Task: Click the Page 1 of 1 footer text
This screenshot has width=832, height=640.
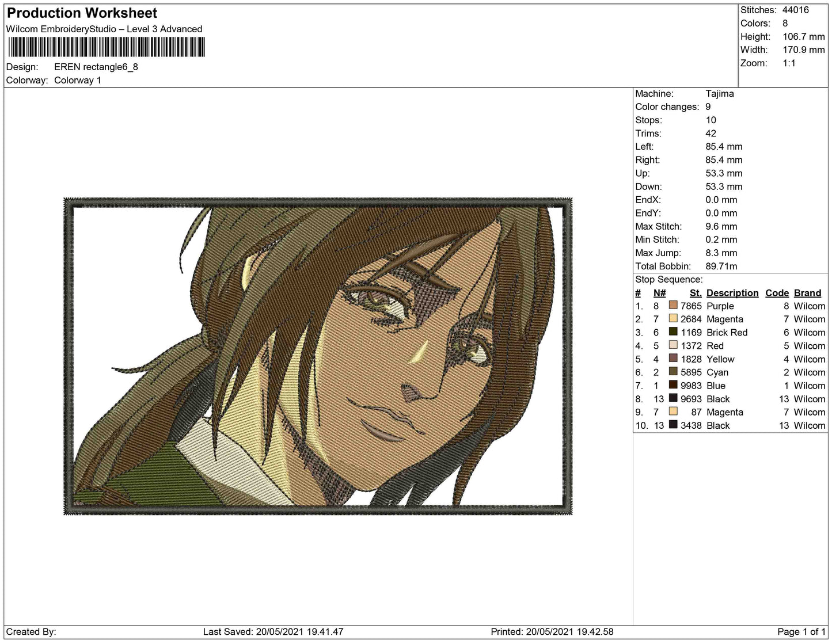Action: point(801,632)
